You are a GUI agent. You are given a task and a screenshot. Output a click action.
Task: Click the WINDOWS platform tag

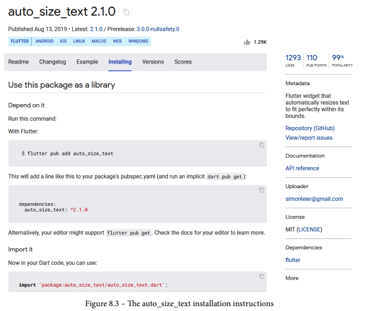[x=138, y=42]
